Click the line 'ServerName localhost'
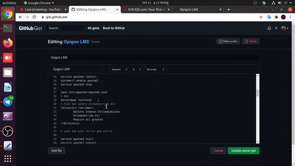This screenshot has width=295, height=166. 76,100
